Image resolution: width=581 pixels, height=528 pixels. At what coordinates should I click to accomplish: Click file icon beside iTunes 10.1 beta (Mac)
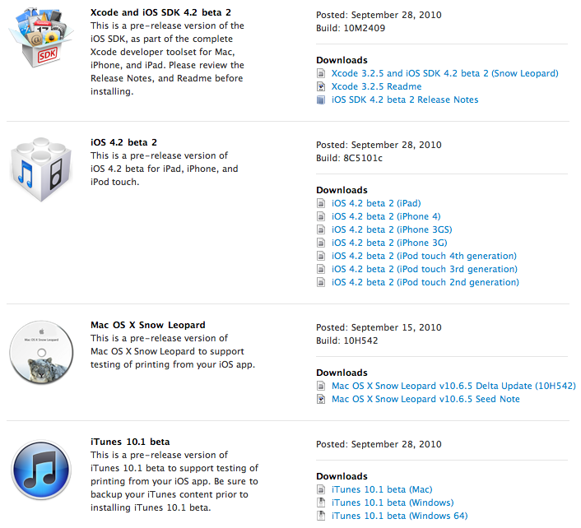pos(321,490)
